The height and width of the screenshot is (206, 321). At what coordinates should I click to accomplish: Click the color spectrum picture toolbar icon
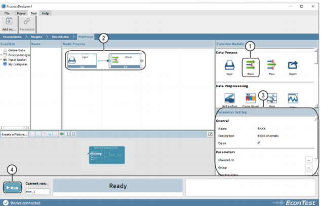[x=62, y=134]
